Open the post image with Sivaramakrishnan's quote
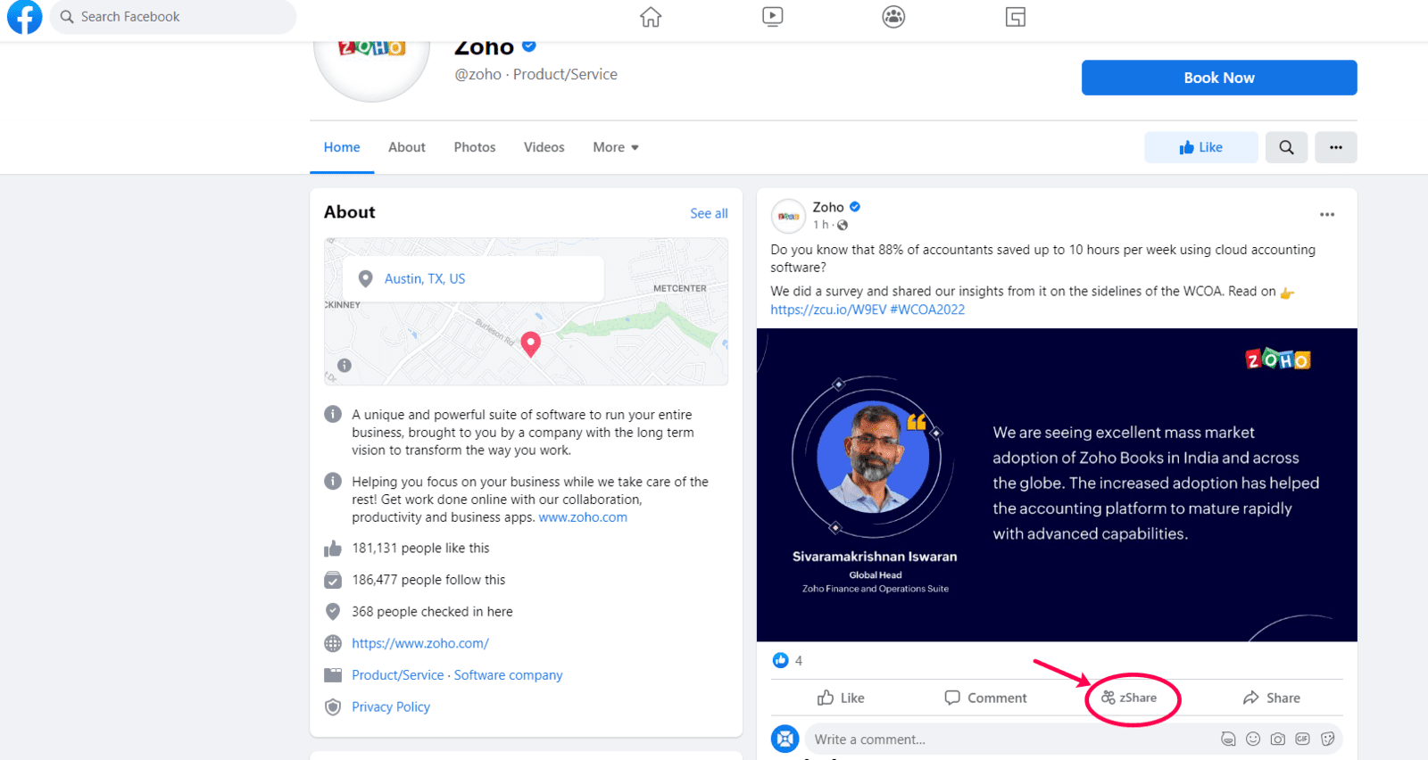 tap(1057, 485)
